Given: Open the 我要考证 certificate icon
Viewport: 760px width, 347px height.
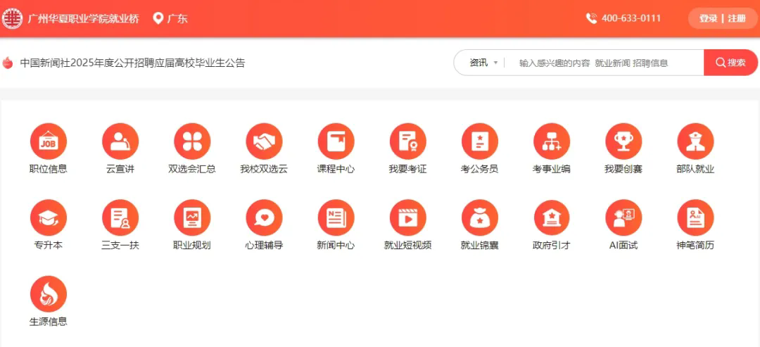Looking at the screenshot, I should 408,141.
